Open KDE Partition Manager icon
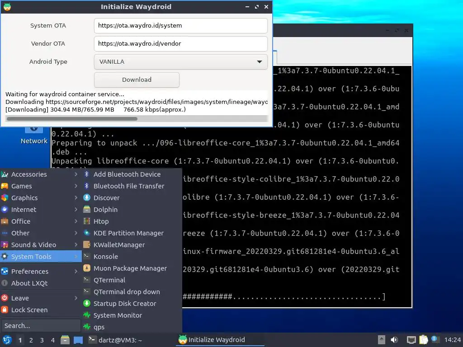This screenshot has height=347, width=463. click(x=86, y=233)
